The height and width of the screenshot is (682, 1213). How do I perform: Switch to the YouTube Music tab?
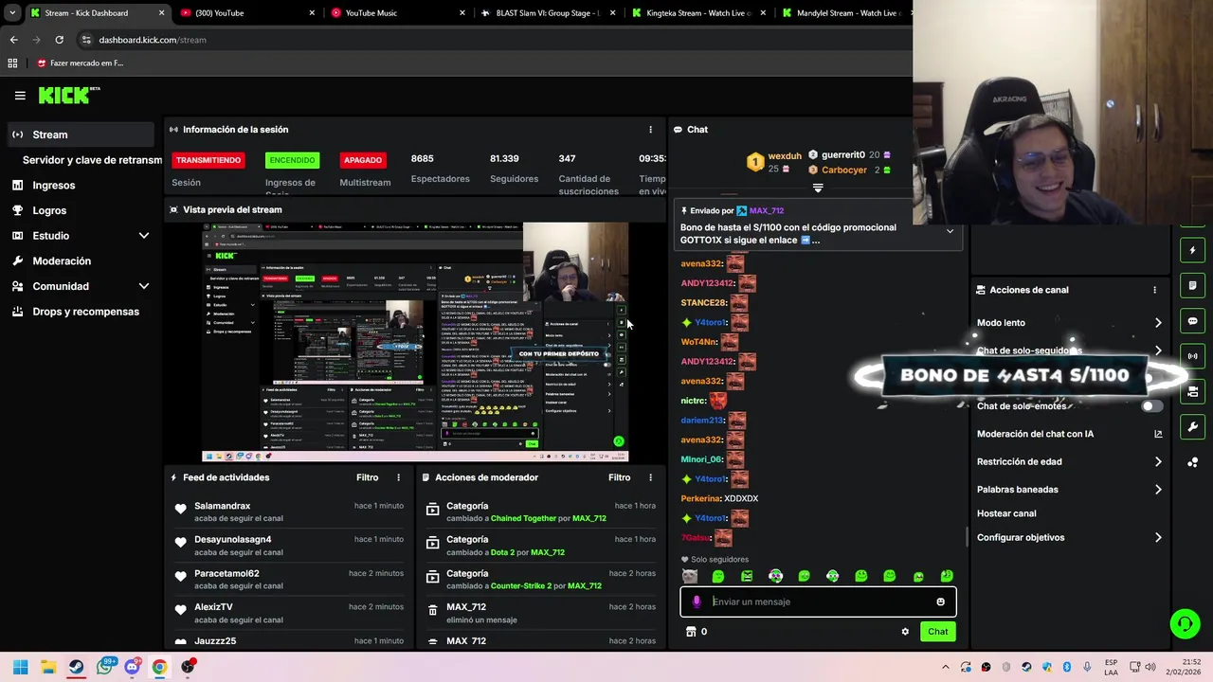pyautogui.click(x=395, y=13)
